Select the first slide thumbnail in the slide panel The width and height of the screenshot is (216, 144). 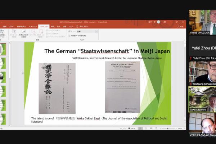point(3,49)
